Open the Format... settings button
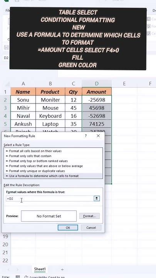Screen dimensions: 156x278 click(89, 216)
